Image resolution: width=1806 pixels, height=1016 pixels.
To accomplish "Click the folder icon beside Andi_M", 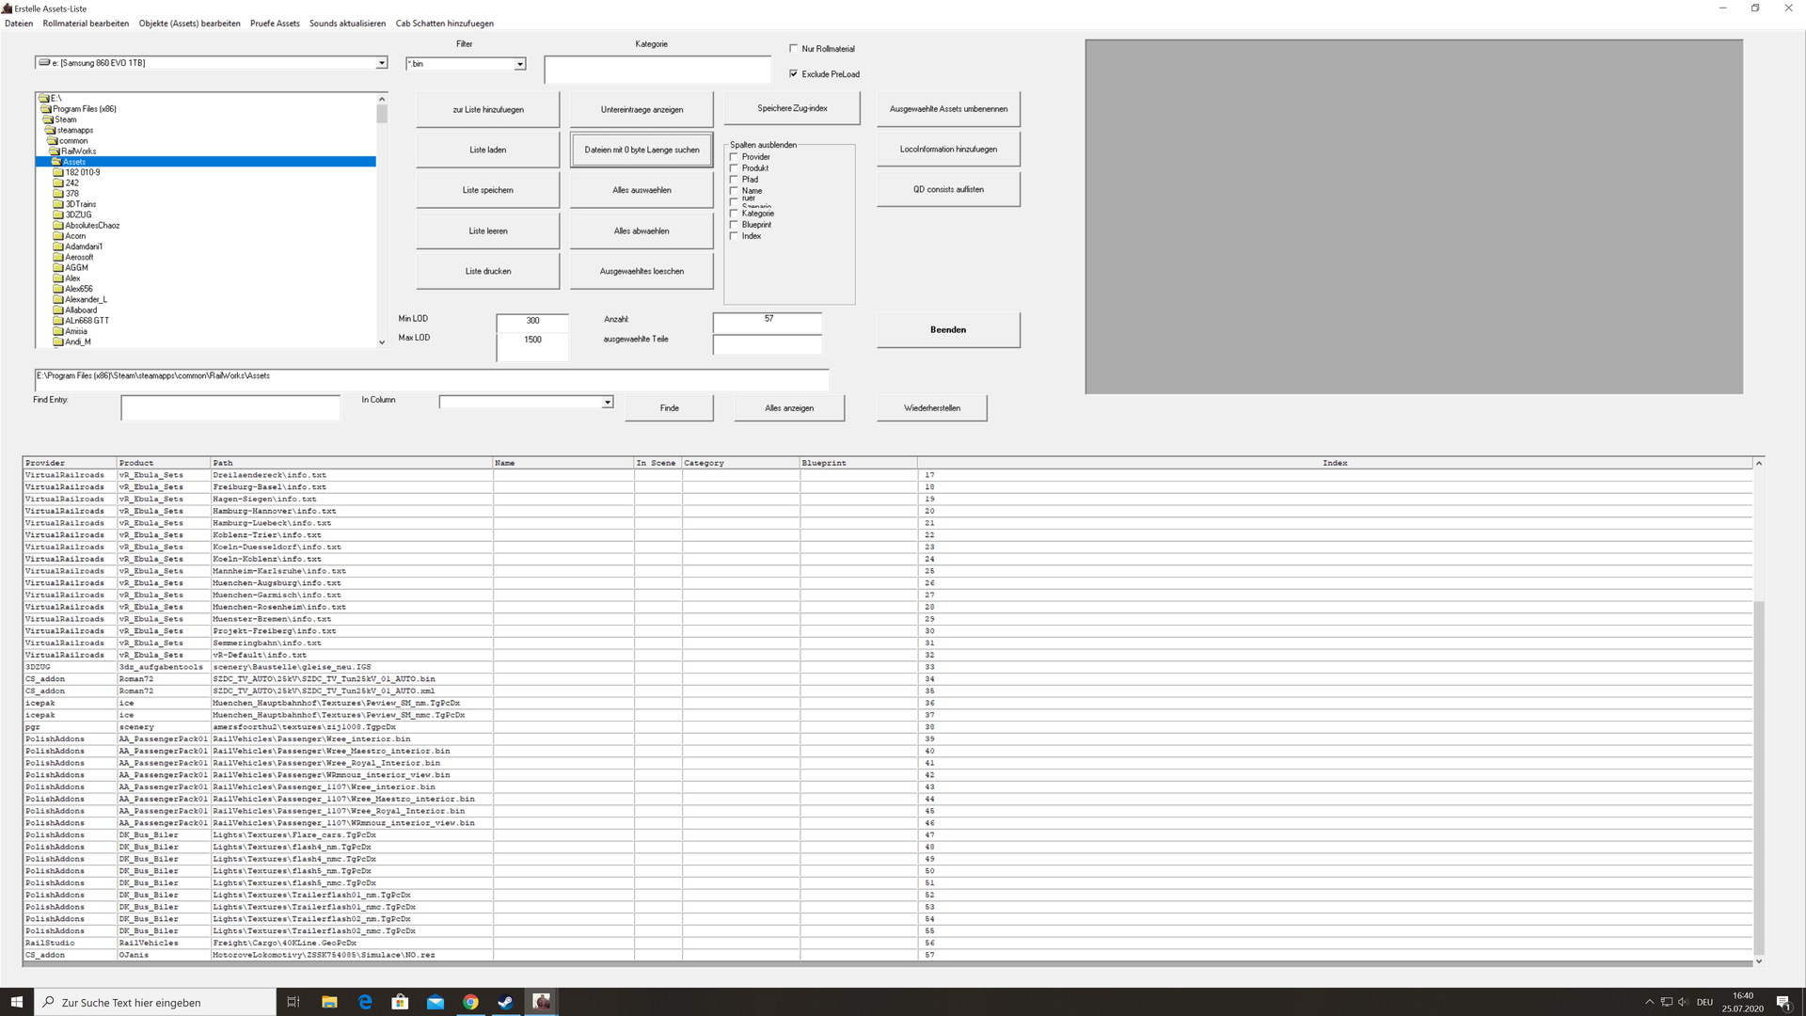I will (x=58, y=341).
